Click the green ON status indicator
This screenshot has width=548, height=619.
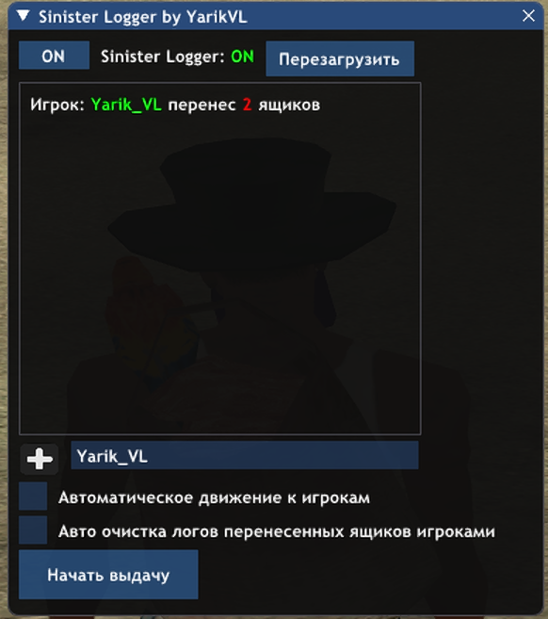(x=242, y=57)
